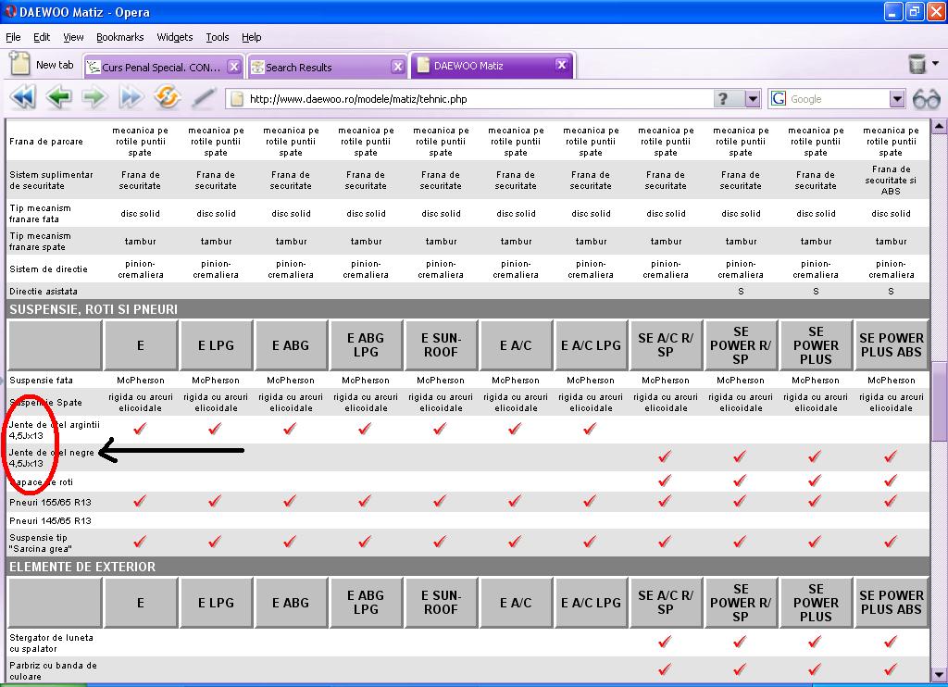Image resolution: width=948 pixels, height=687 pixels.
Task: Click the Search Results tab favicon
Action: 257,68
